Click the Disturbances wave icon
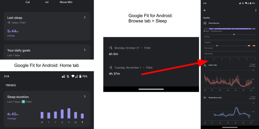 [x=205, y=23]
